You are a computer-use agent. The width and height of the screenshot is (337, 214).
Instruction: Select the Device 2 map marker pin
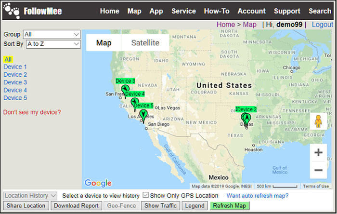pyautogui.click(x=246, y=120)
